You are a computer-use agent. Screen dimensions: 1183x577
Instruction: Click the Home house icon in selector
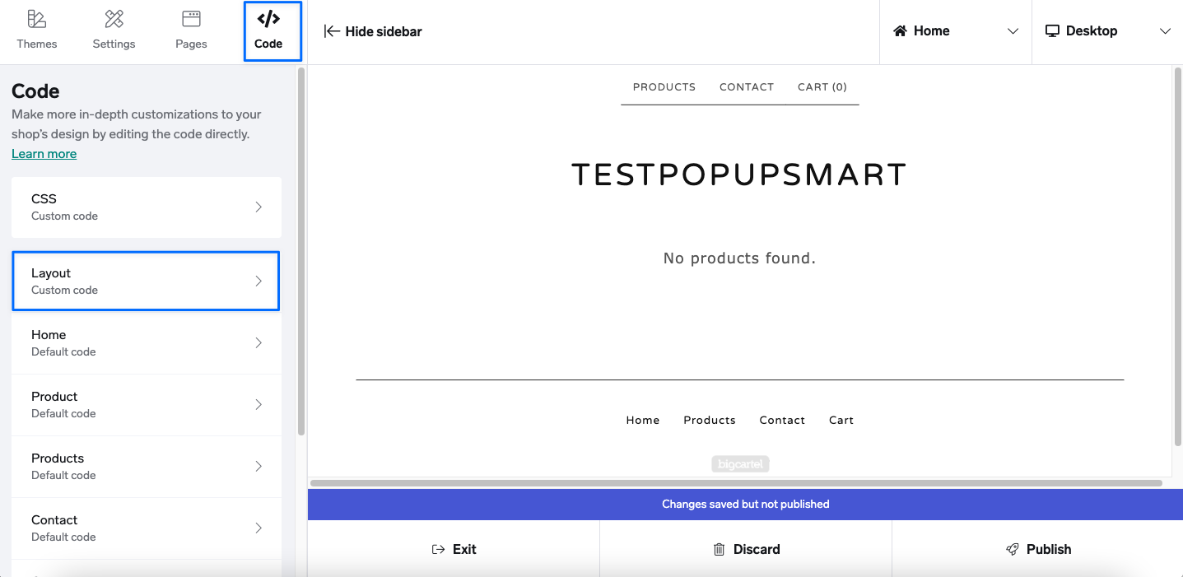coord(900,30)
